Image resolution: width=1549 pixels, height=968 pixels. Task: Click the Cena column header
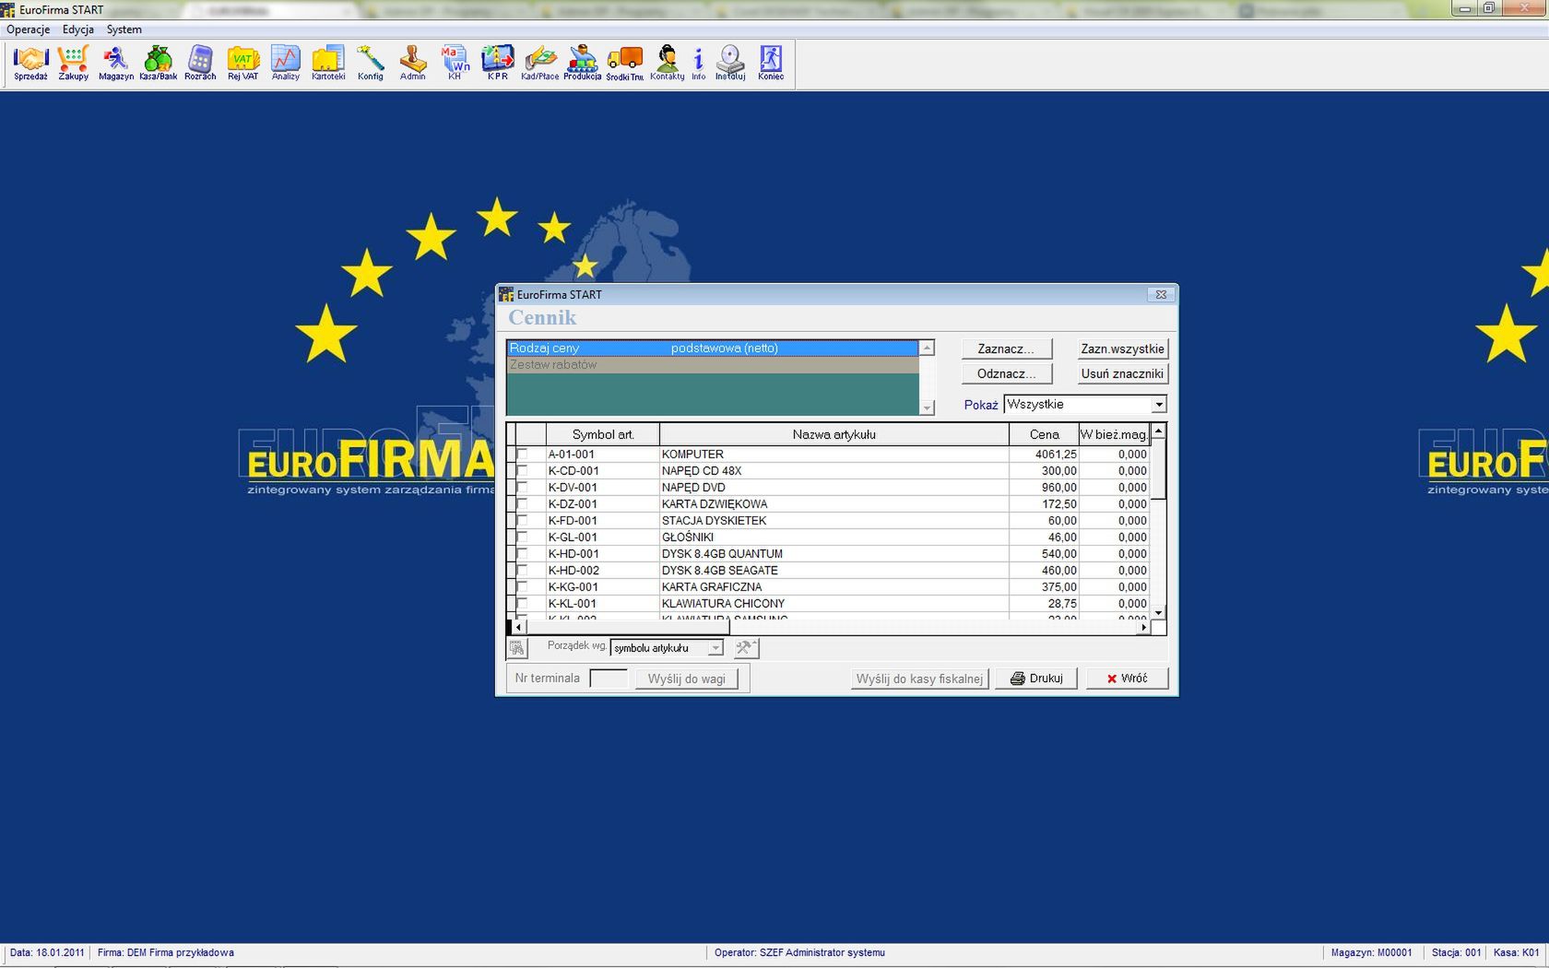[1044, 434]
